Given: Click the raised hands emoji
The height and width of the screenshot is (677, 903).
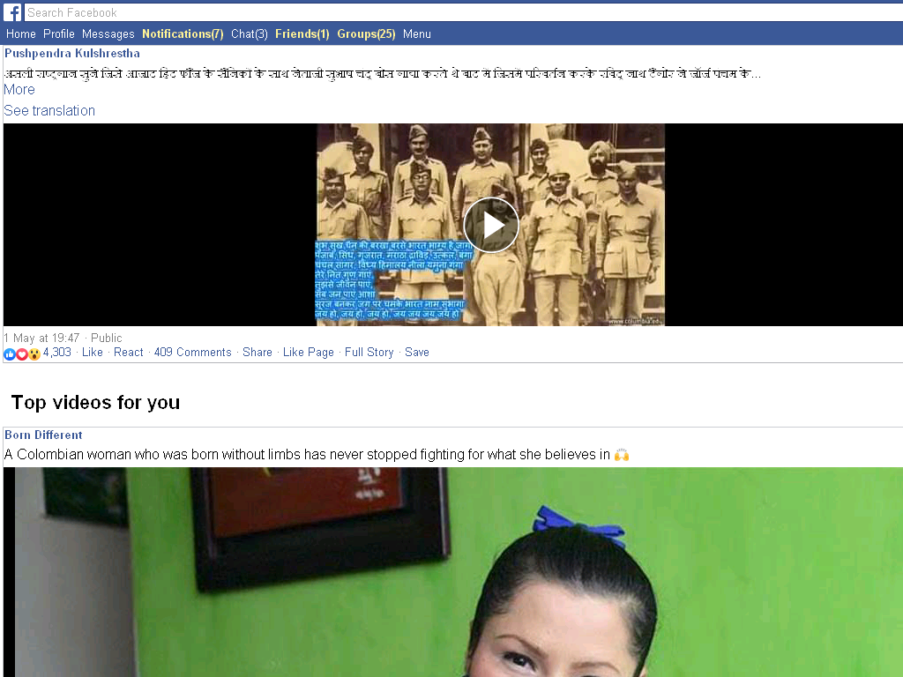Looking at the screenshot, I should pyautogui.click(x=622, y=455).
